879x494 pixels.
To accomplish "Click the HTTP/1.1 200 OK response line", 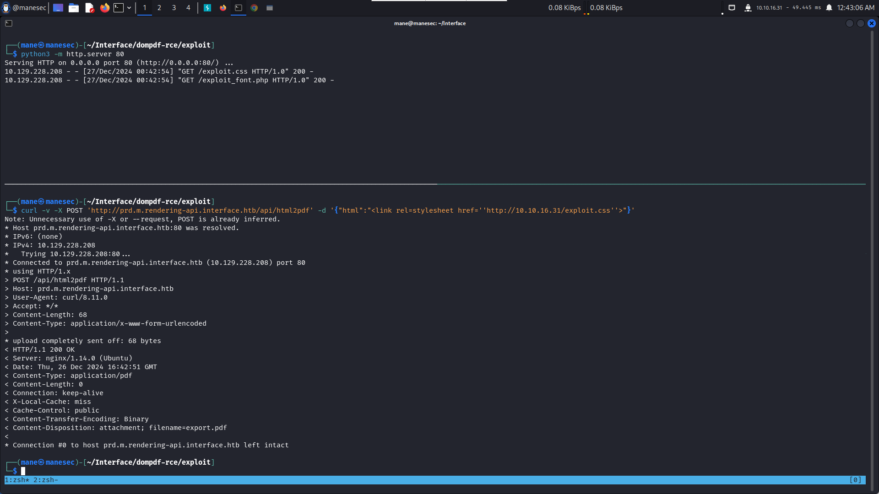I will tap(39, 349).
